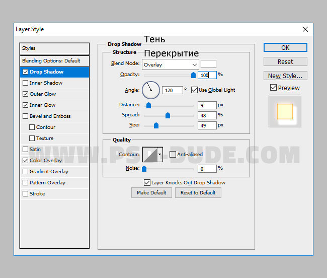Click the Opacity slider handle

click(193, 75)
